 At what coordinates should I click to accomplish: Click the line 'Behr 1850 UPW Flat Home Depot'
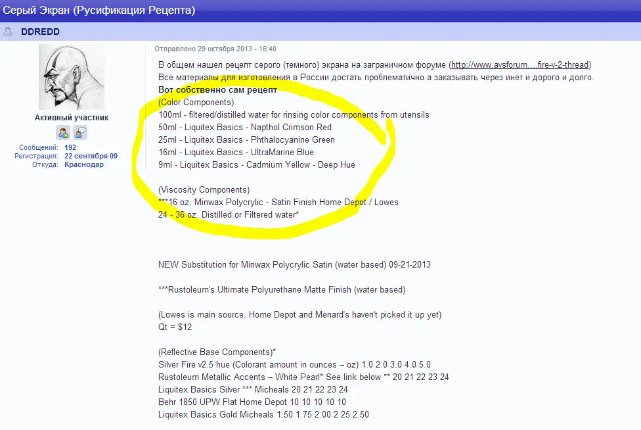pyautogui.click(x=252, y=402)
